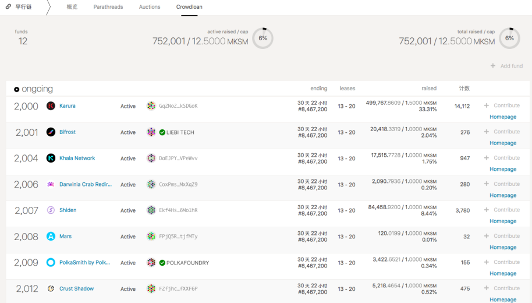This screenshot has height=303, width=532.
Task: Open the Mars Homepage link
Action: point(503,247)
